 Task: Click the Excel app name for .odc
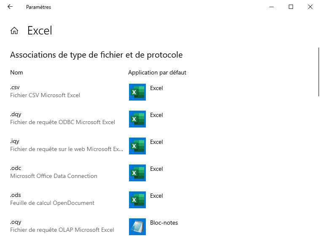(156, 169)
